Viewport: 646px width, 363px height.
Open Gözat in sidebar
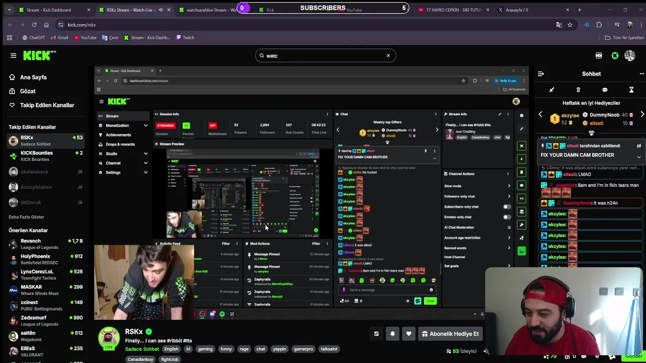(x=28, y=91)
